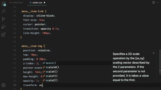
Task: Switch to the index.html tab
Action: 16,3
